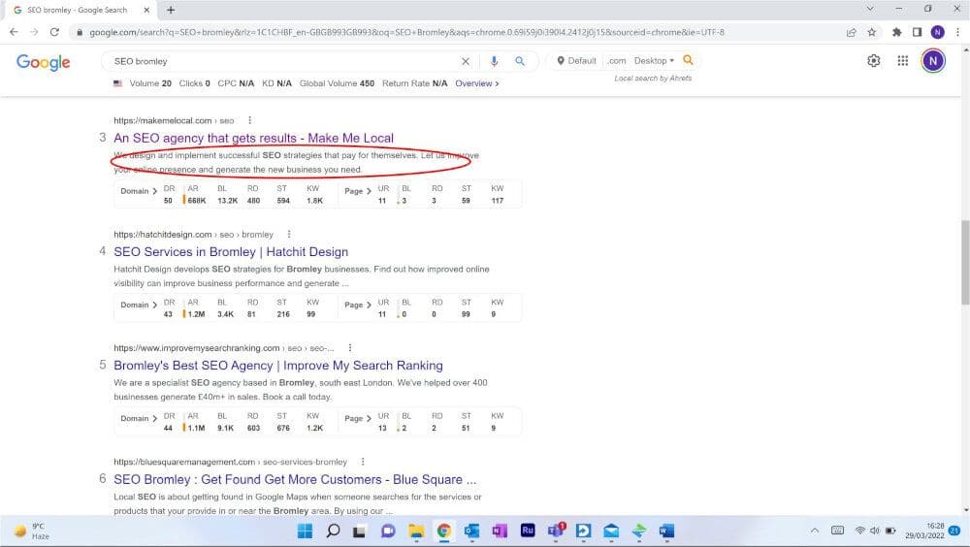Bookmark this page with star icon
Viewport: 970px width, 547px height.
tap(872, 32)
